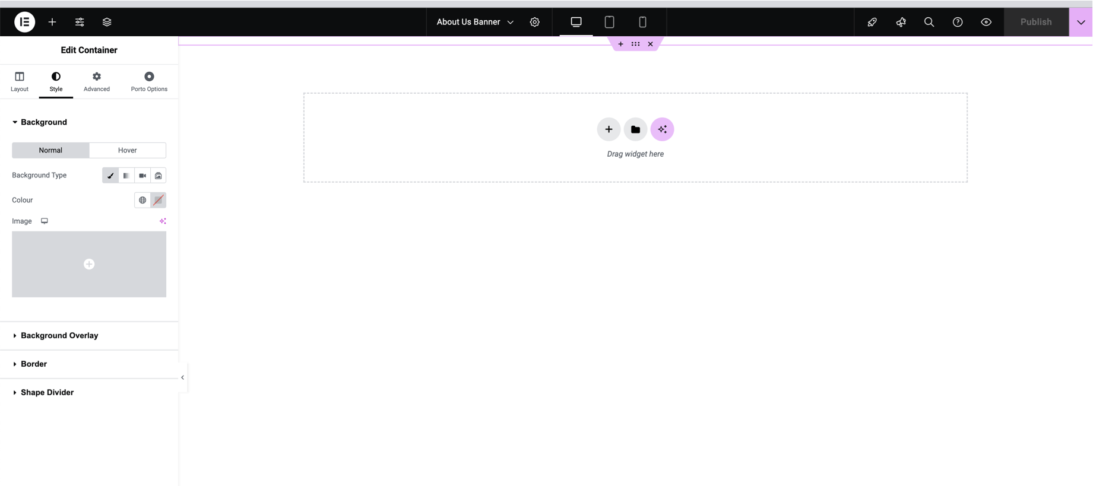Click the Publish button
Viewport: 1093px width, 486px height.
[1036, 22]
